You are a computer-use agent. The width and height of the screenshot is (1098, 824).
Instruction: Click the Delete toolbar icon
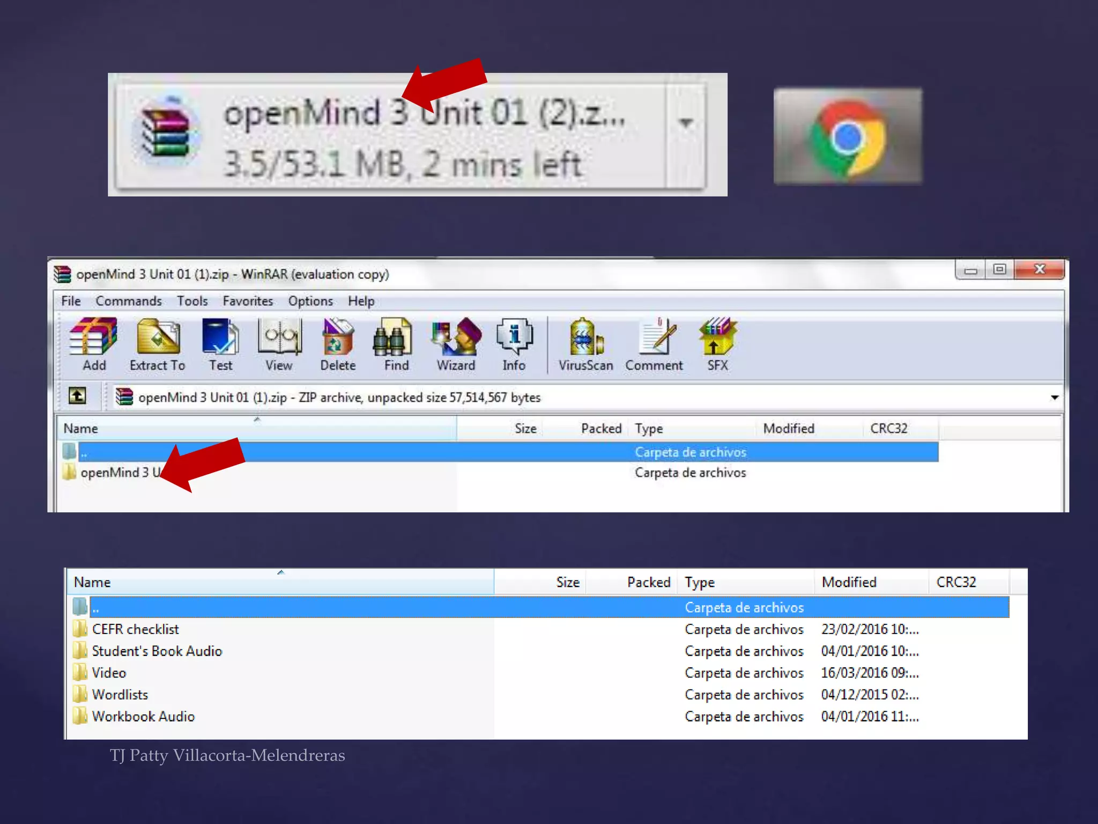coord(338,343)
